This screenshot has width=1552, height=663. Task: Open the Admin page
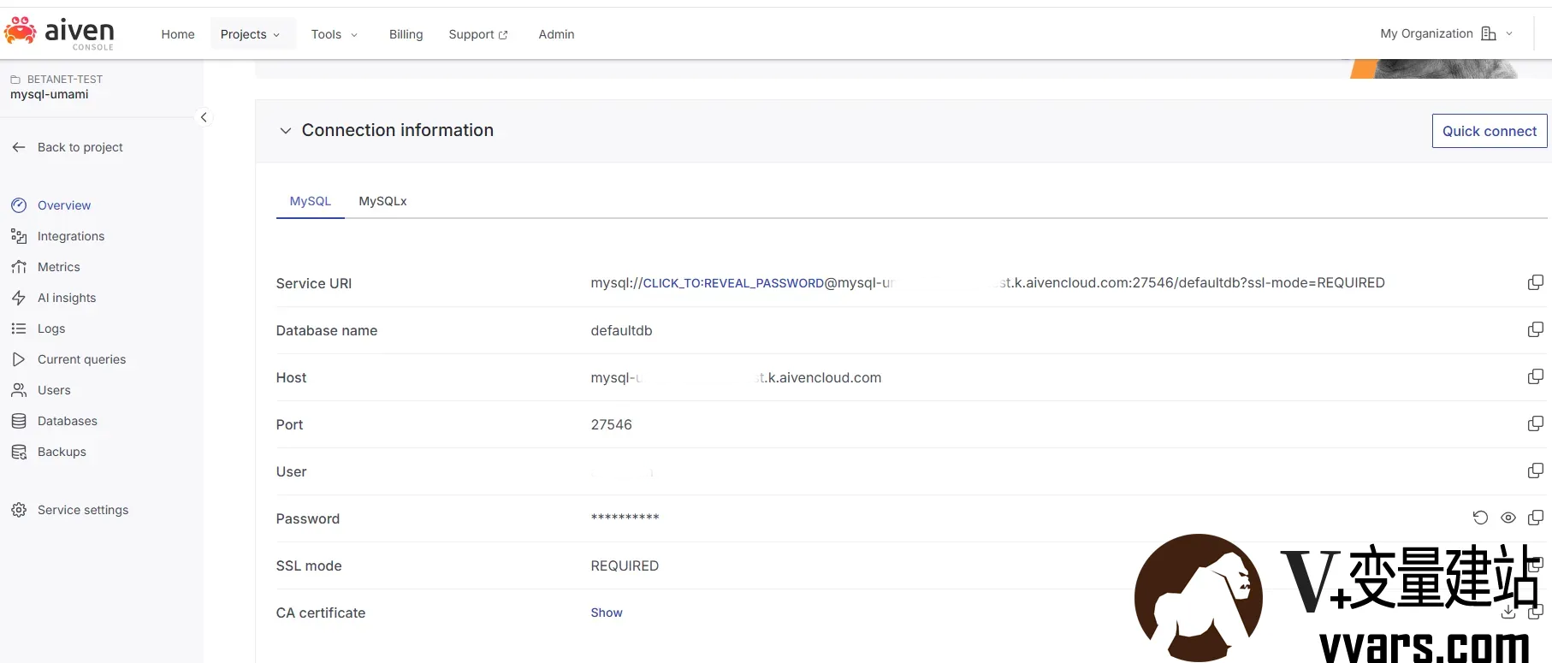(556, 34)
